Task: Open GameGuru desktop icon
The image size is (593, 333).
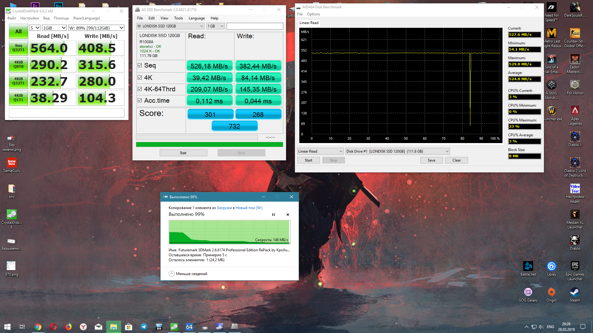Action: tap(11, 163)
